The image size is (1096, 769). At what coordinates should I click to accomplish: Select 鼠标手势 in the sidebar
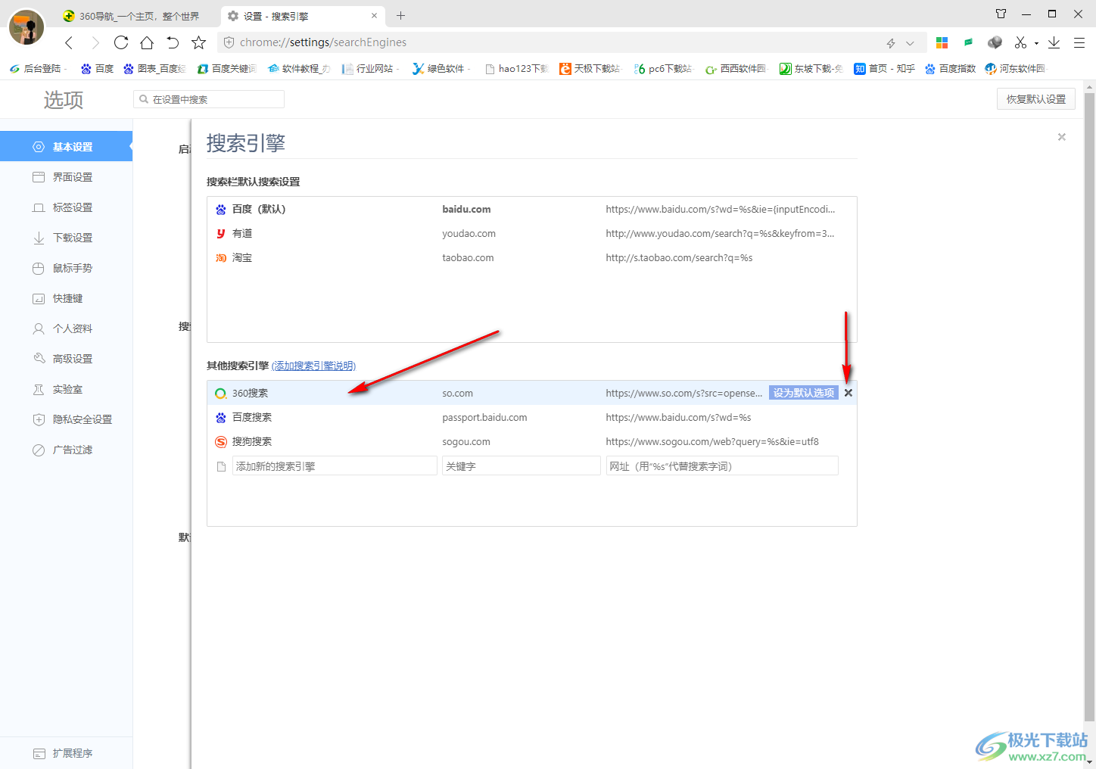tap(66, 268)
